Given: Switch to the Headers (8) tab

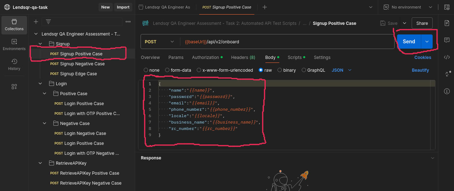Looking at the screenshot, I should (243, 57).
